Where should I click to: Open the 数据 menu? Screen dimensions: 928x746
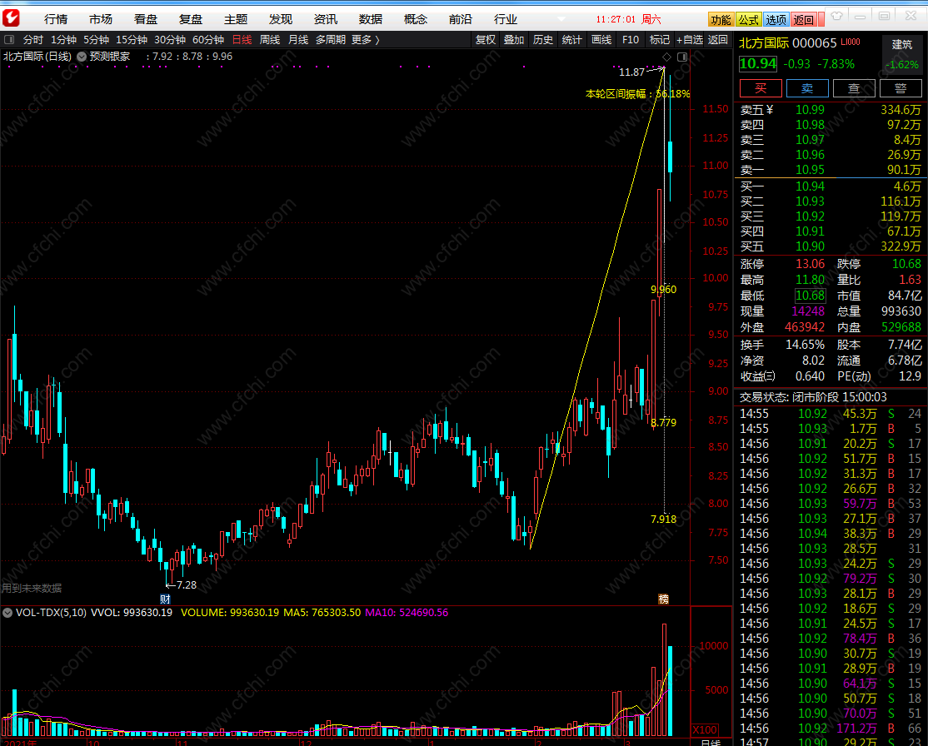click(371, 19)
